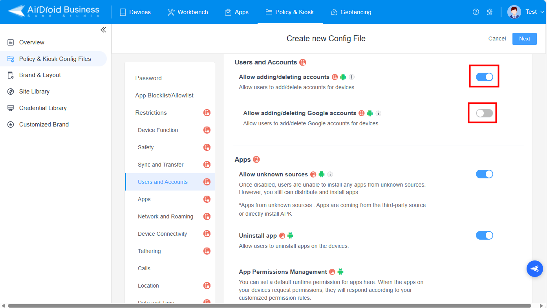Toggle Allow unknown sources switch

tap(485, 174)
